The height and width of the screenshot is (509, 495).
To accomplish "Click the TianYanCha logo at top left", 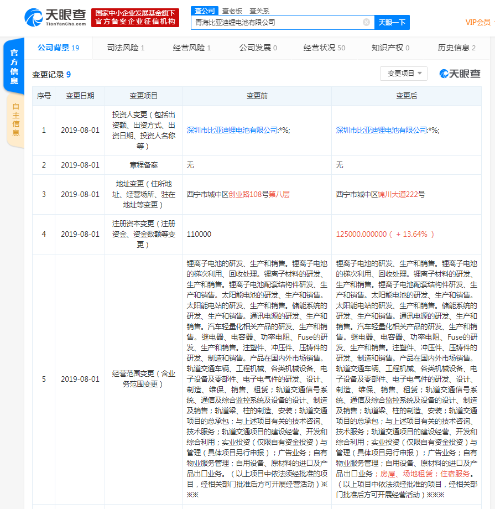I will click(55, 18).
